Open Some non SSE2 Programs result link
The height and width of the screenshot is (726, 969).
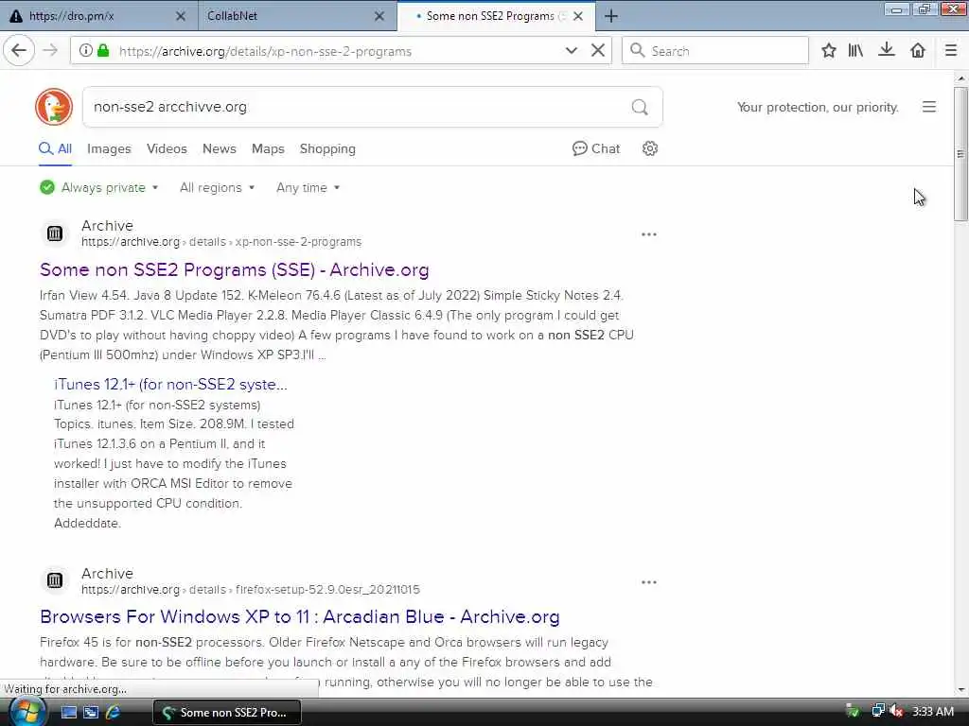[235, 269]
